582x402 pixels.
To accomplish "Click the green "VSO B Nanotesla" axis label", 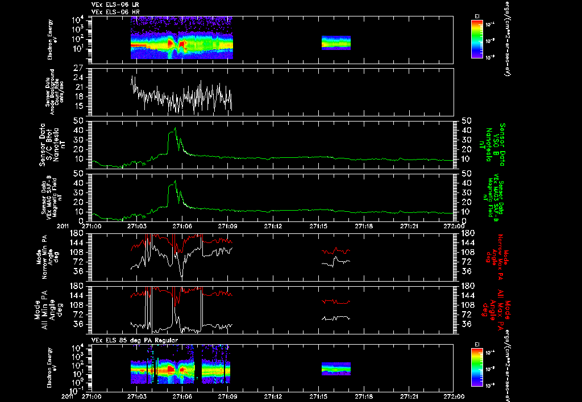I will coord(492,145).
